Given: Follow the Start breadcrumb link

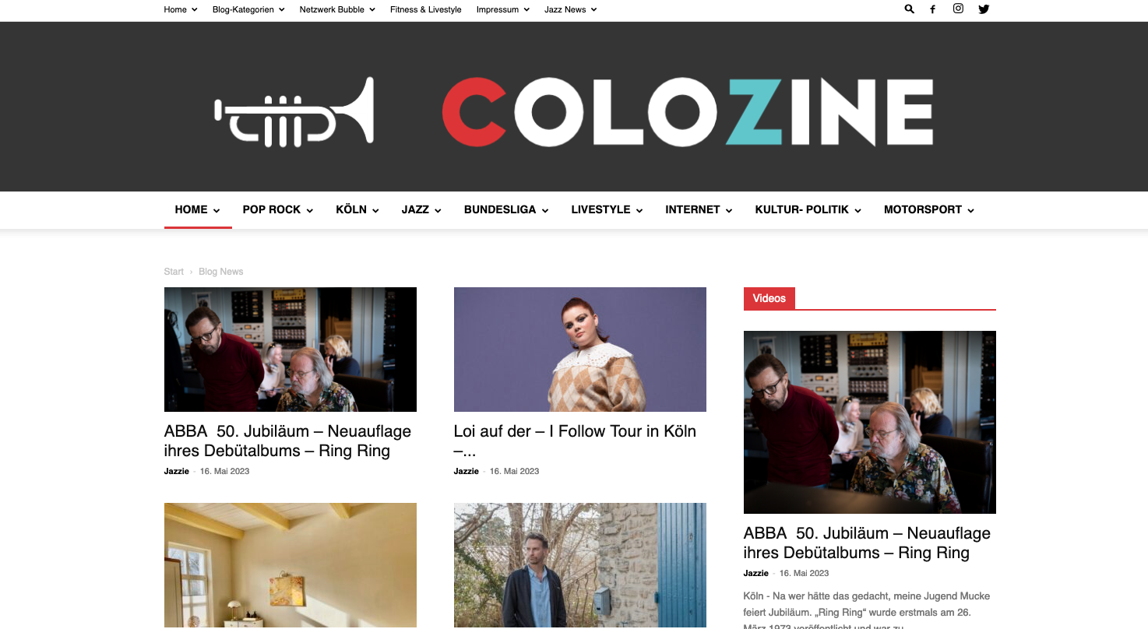Looking at the screenshot, I should pyautogui.click(x=174, y=272).
